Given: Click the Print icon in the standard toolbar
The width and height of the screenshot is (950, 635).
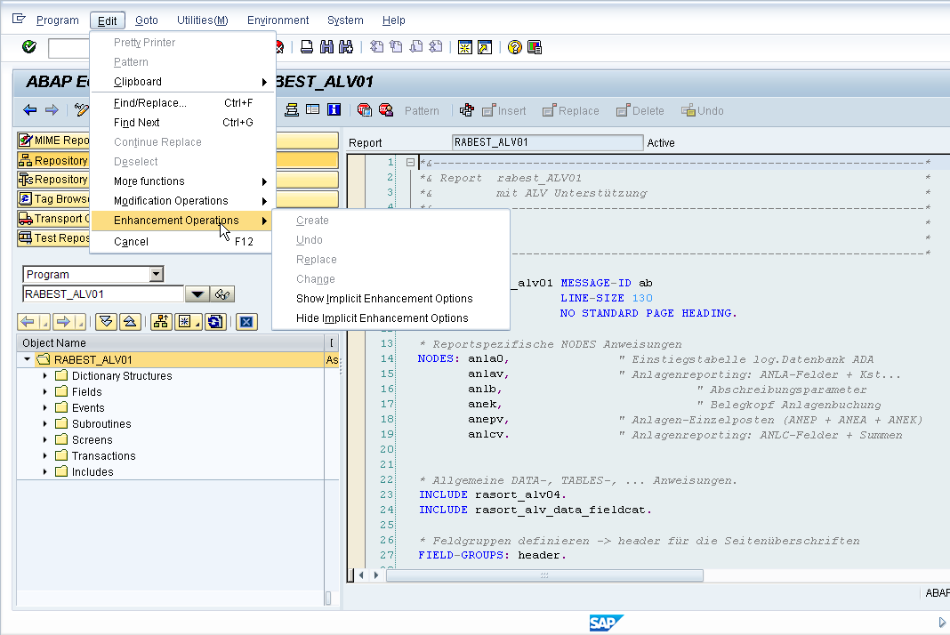Looking at the screenshot, I should (x=307, y=45).
